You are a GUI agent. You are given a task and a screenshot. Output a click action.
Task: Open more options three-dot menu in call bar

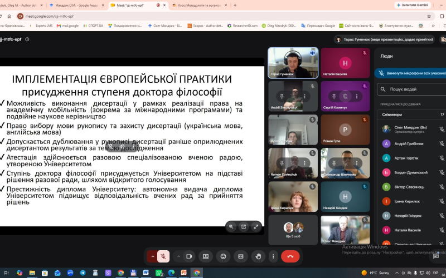(x=273, y=256)
